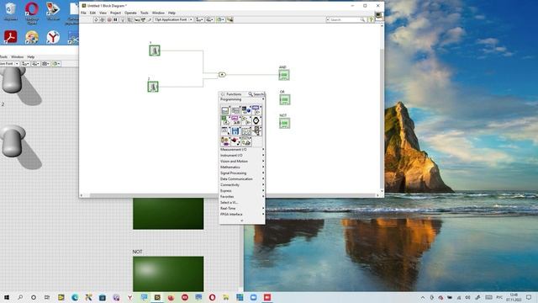Open Reorder dropdown in Block Diagram toolbar
The width and height of the screenshot is (538, 303).
pos(220,20)
